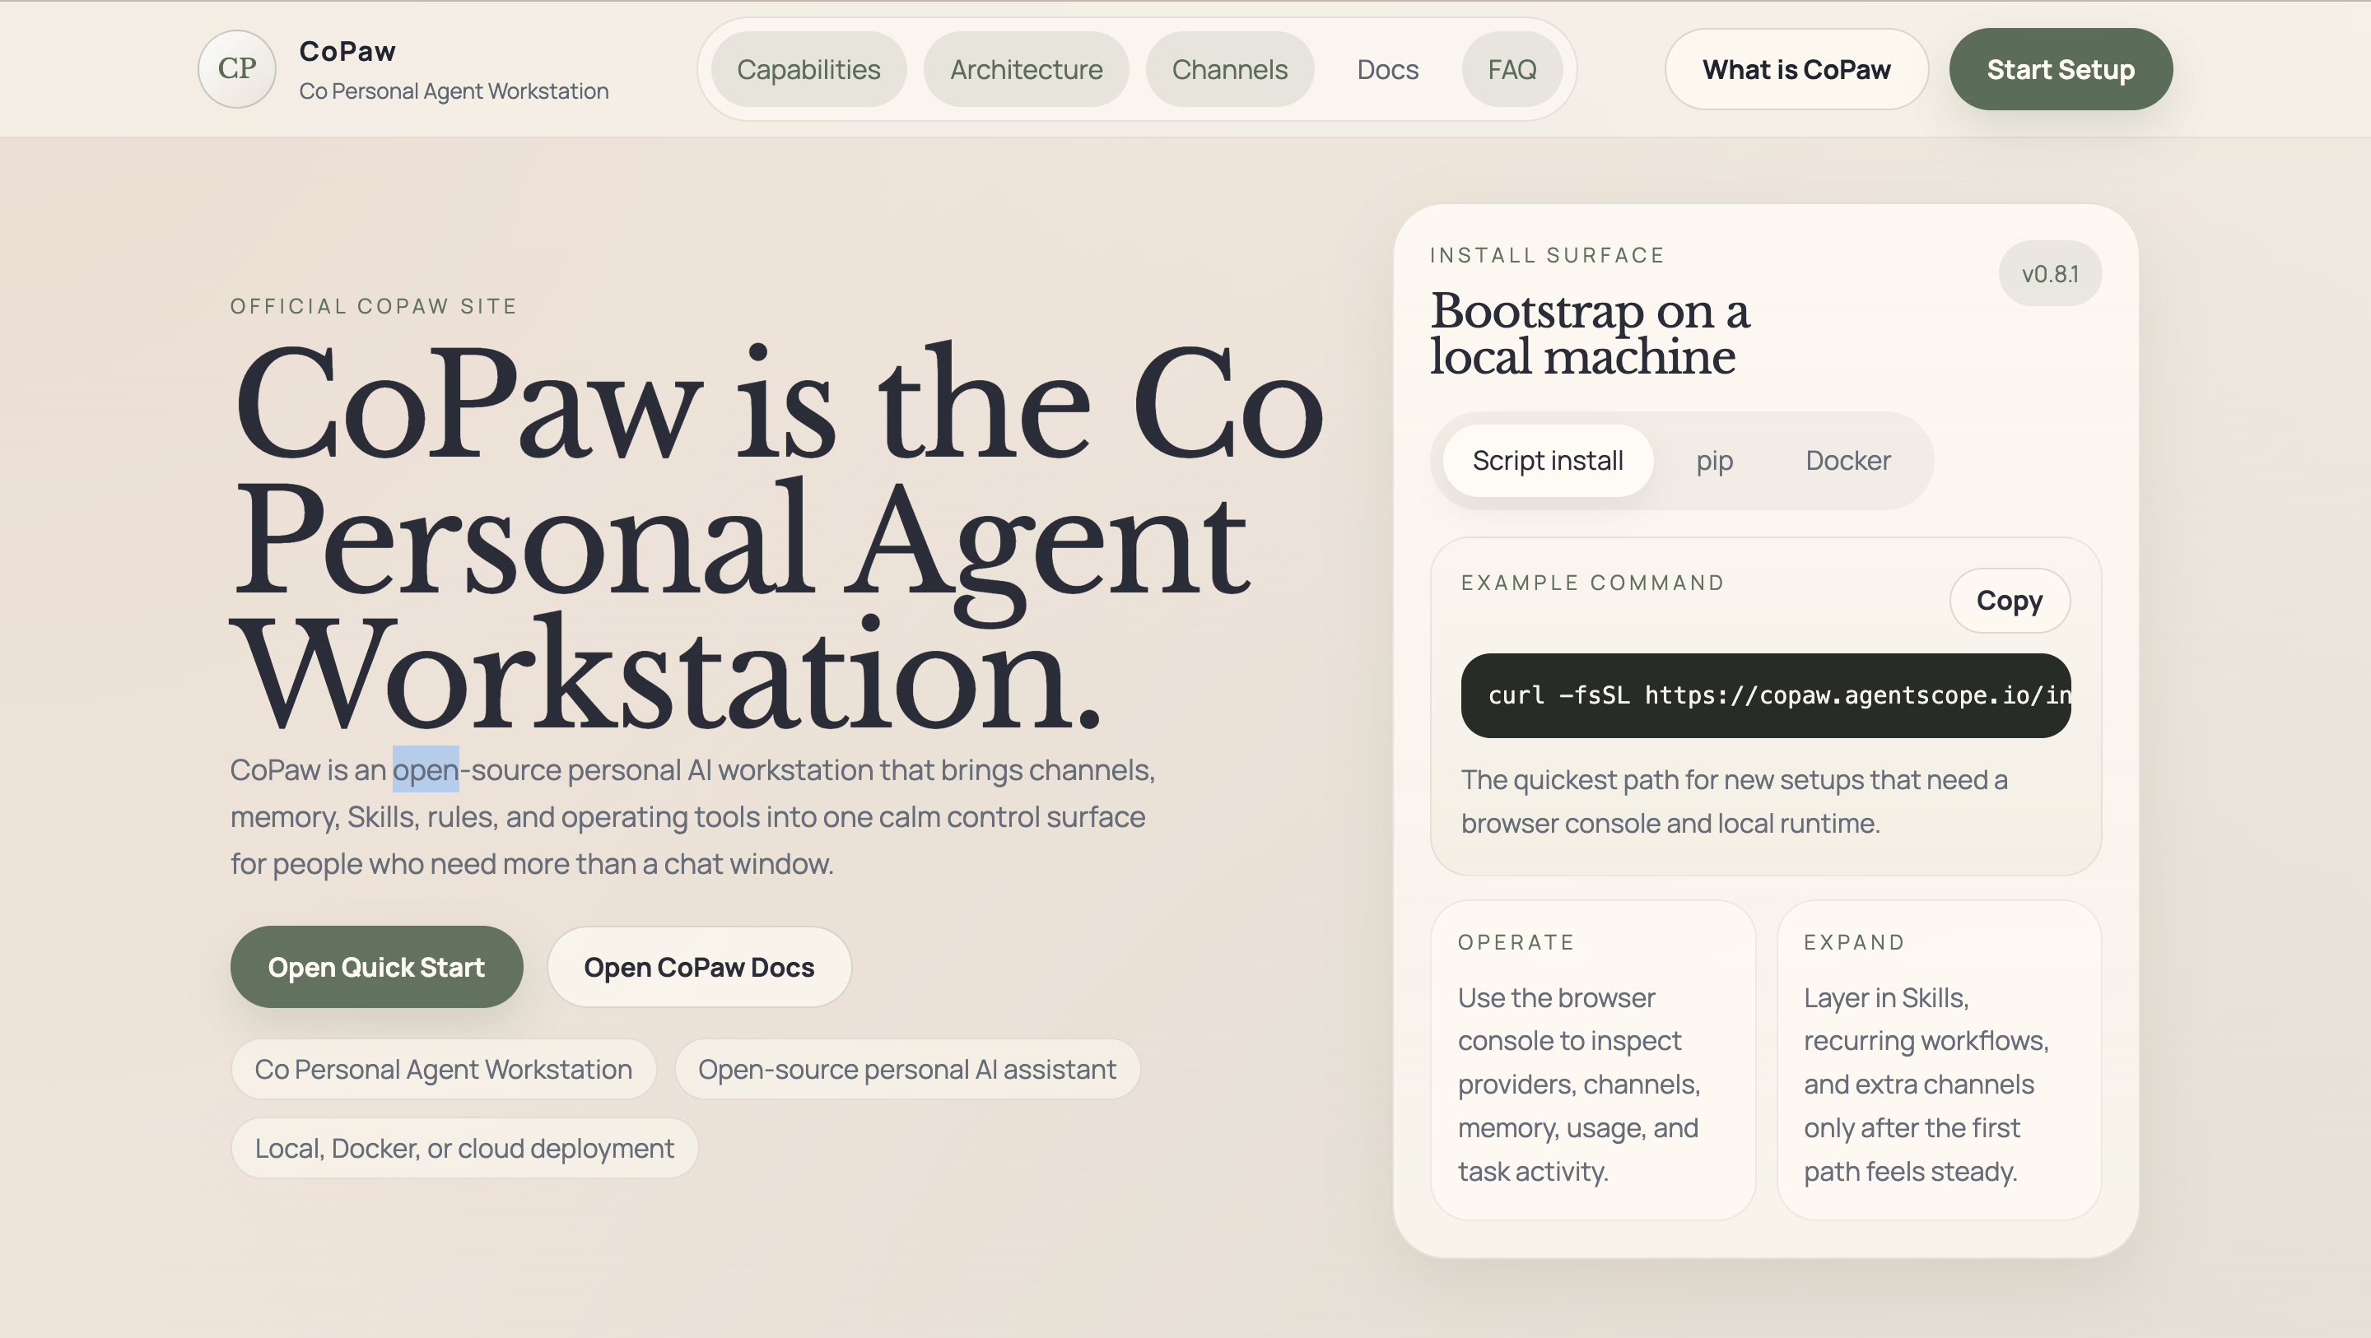The image size is (2371, 1338).
Task: Switch to the pip install tab
Action: pyautogui.click(x=1714, y=460)
